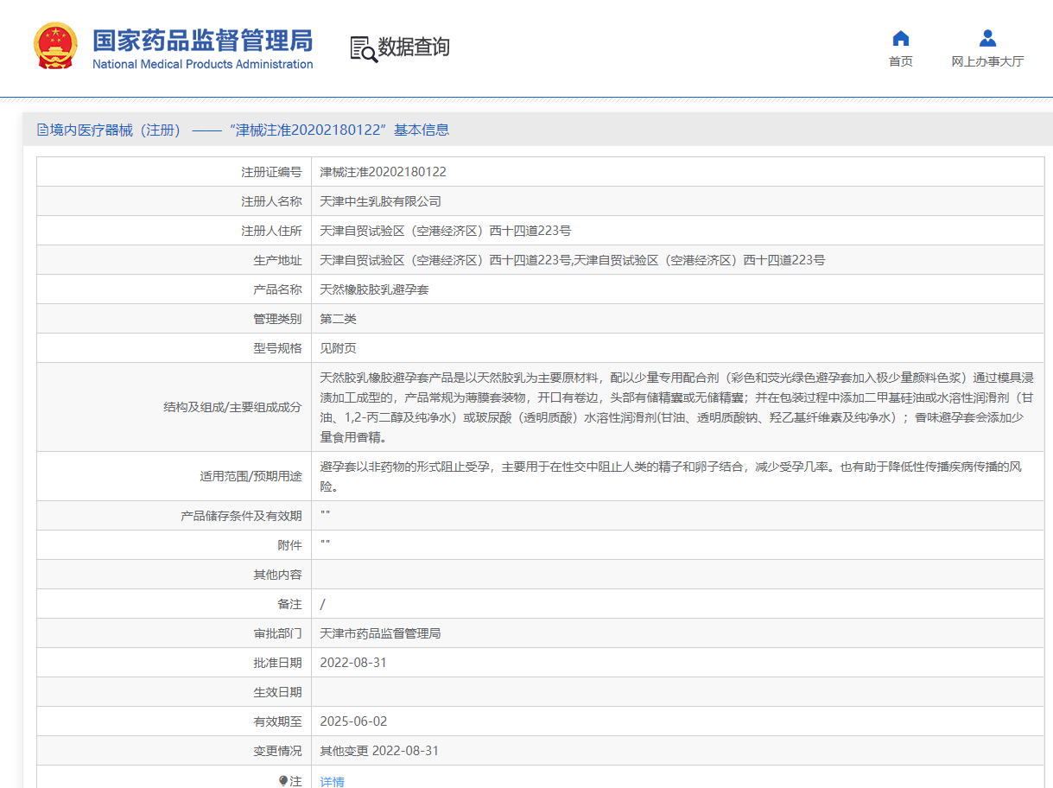Click the 注册人名称 label
The width and height of the screenshot is (1053, 788).
coord(271,201)
